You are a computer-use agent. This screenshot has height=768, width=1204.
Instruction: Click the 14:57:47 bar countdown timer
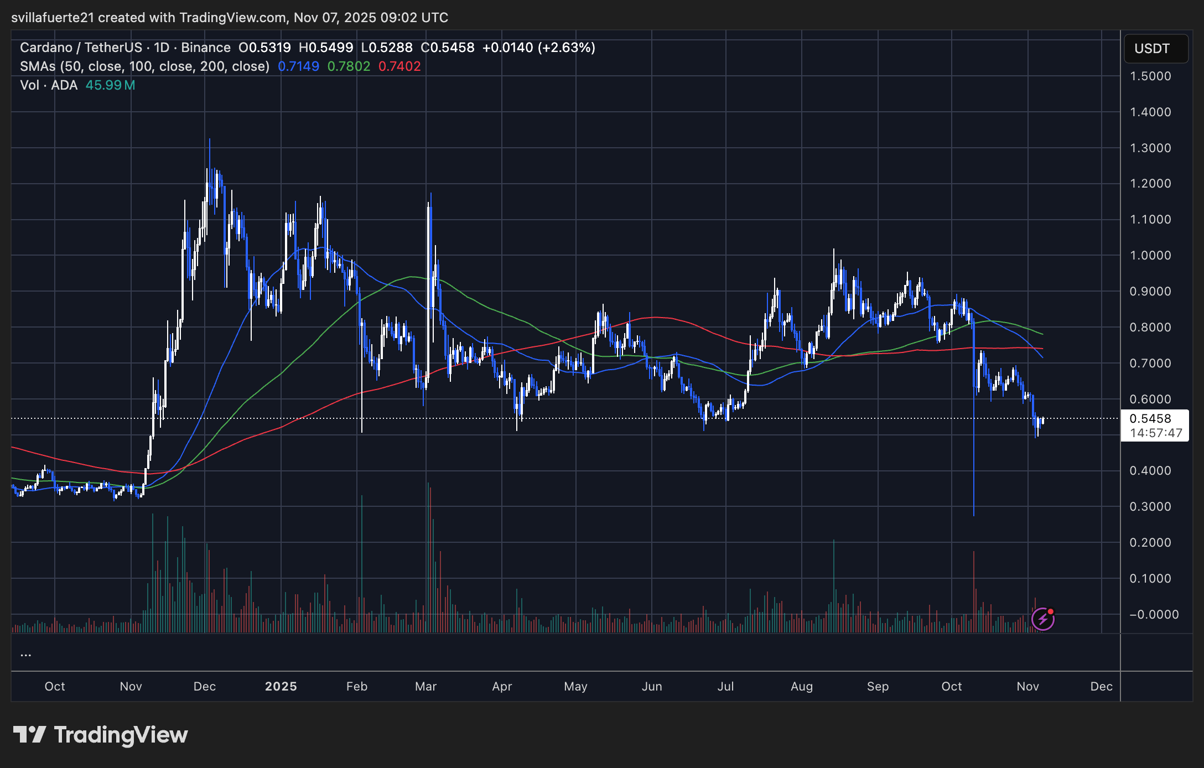tap(1155, 433)
